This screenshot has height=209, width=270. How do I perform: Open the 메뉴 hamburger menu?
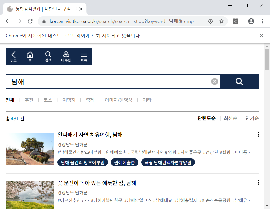[84, 57]
